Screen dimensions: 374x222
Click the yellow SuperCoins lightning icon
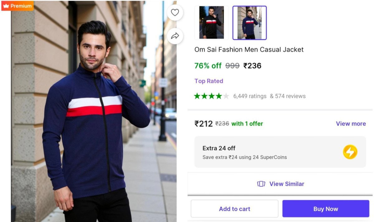tap(350, 152)
